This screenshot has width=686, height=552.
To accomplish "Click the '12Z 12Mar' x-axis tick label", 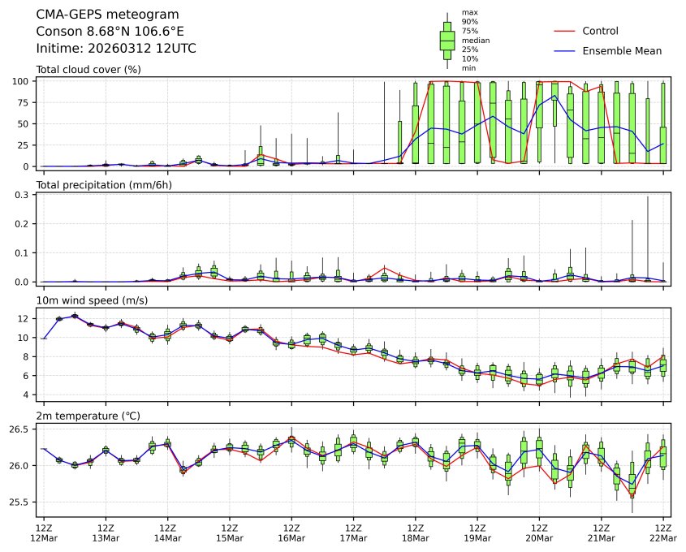I will (x=44, y=533).
